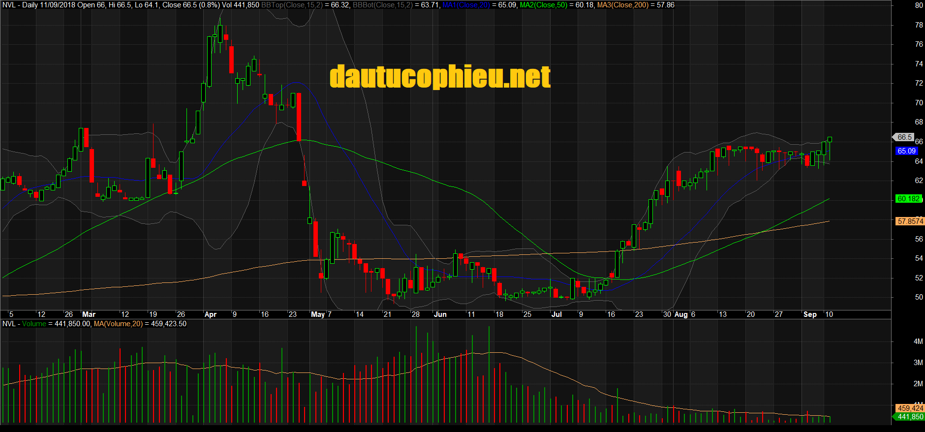Click the BBTop(Close,15,2) indicator label
This screenshot has height=432, width=925.
point(291,5)
